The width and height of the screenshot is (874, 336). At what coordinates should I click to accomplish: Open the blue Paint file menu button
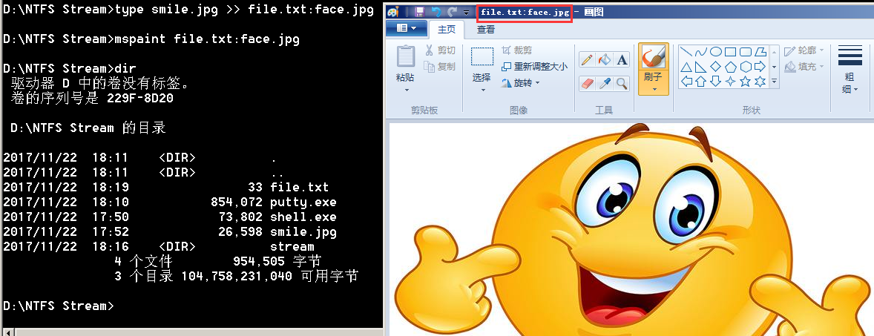406,28
